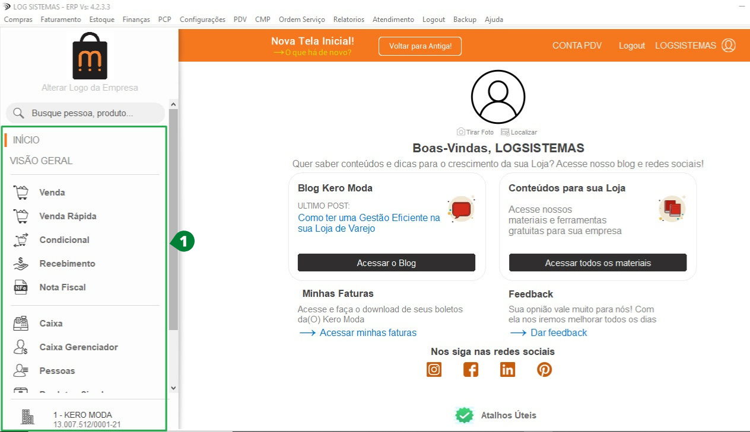Click the Pessoas contact icon
Image resolution: width=750 pixels, height=432 pixels.
(21, 371)
